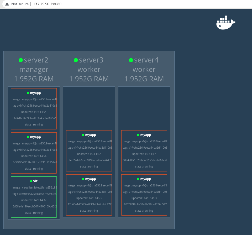
Task: Click the Not secure warning icon
Action: pos(7,4)
